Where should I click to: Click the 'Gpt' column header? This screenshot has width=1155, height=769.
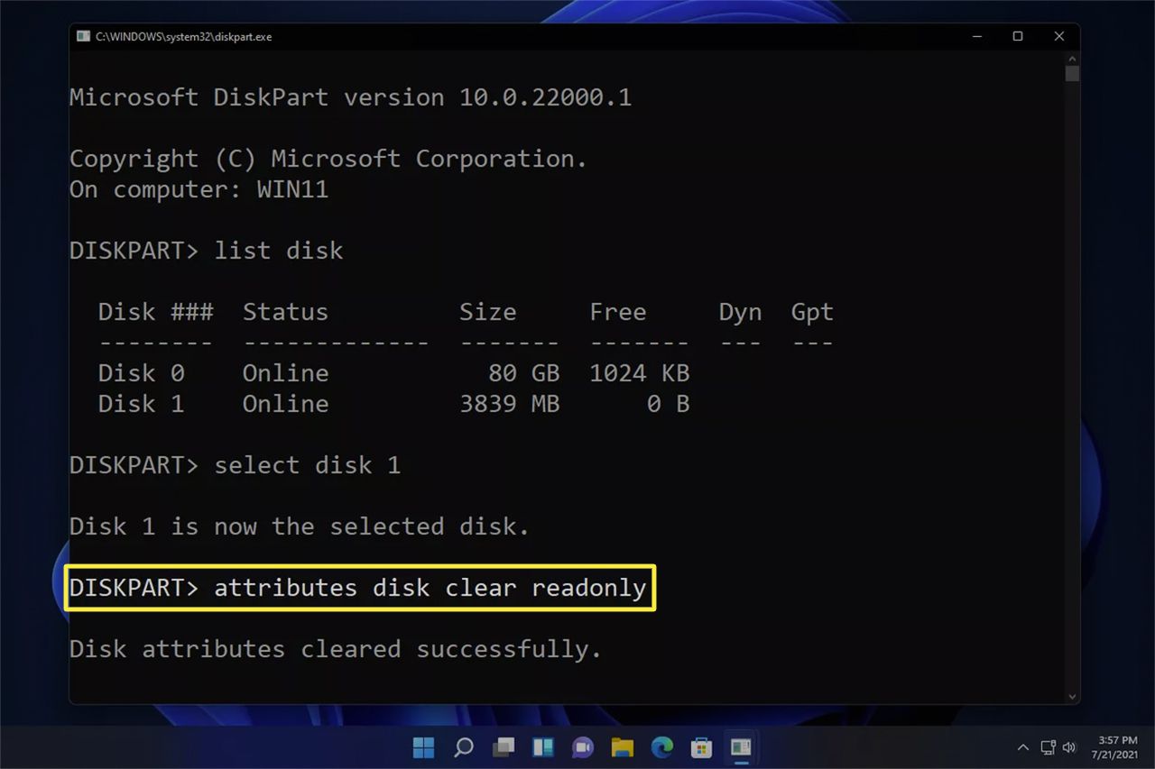(x=812, y=314)
